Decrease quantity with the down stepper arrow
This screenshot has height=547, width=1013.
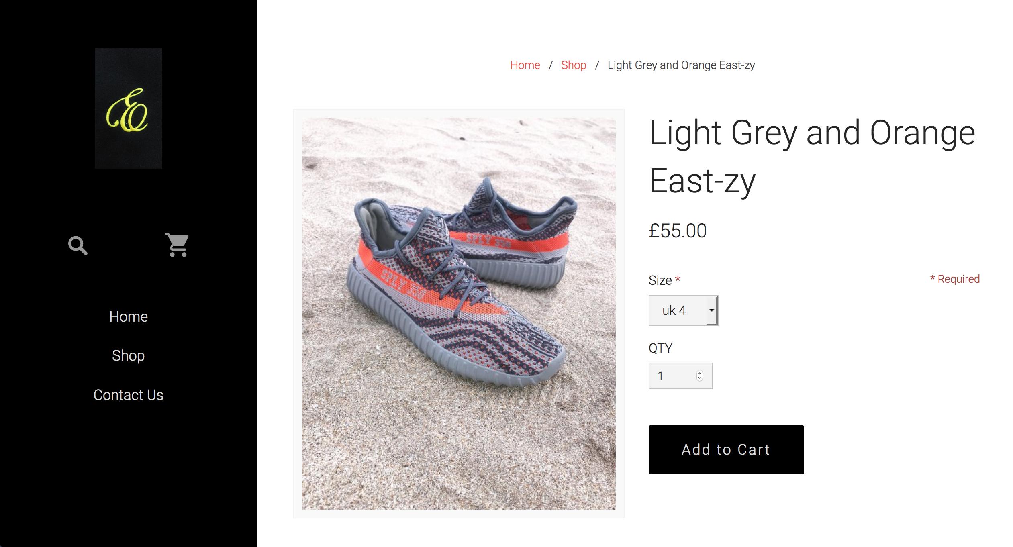700,378
